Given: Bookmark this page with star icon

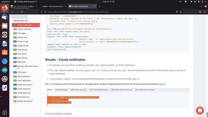Looking at the screenshot, I should click(181, 12).
